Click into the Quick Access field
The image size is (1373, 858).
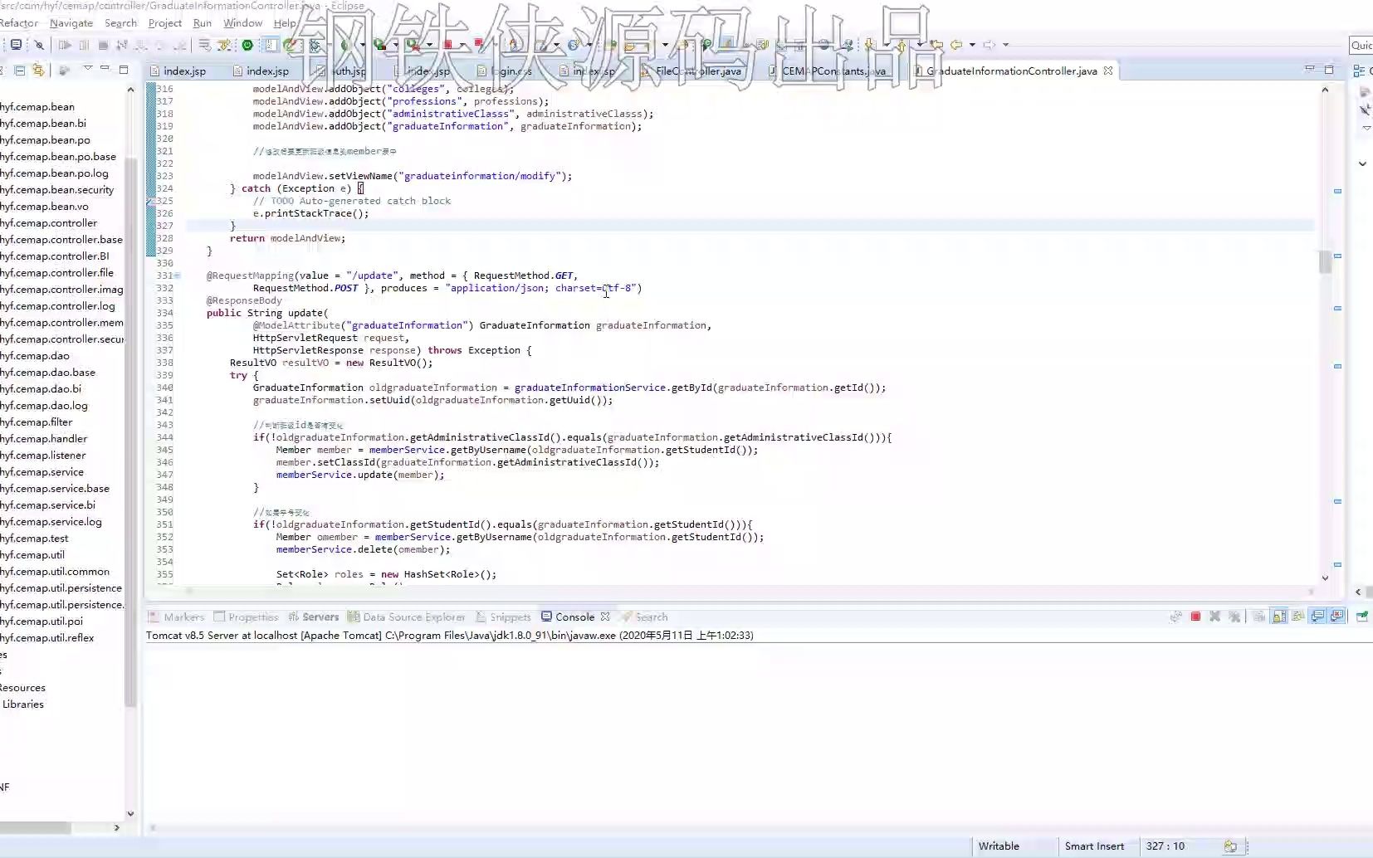(x=1361, y=46)
